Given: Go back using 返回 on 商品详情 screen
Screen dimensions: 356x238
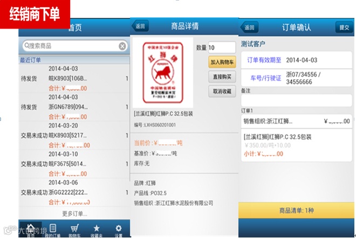Looking at the screenshot, I should pyautogui.click(x=140, y=26).
